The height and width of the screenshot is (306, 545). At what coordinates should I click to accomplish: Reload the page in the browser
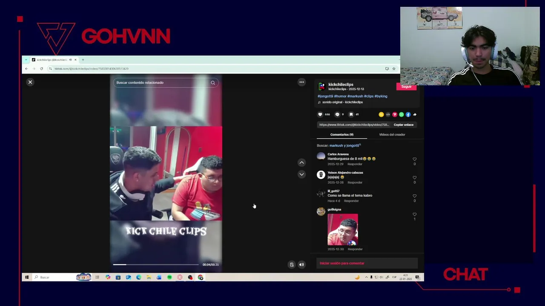point(41,69)
